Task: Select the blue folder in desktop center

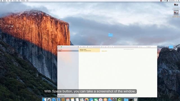Action: click(111, 35)
